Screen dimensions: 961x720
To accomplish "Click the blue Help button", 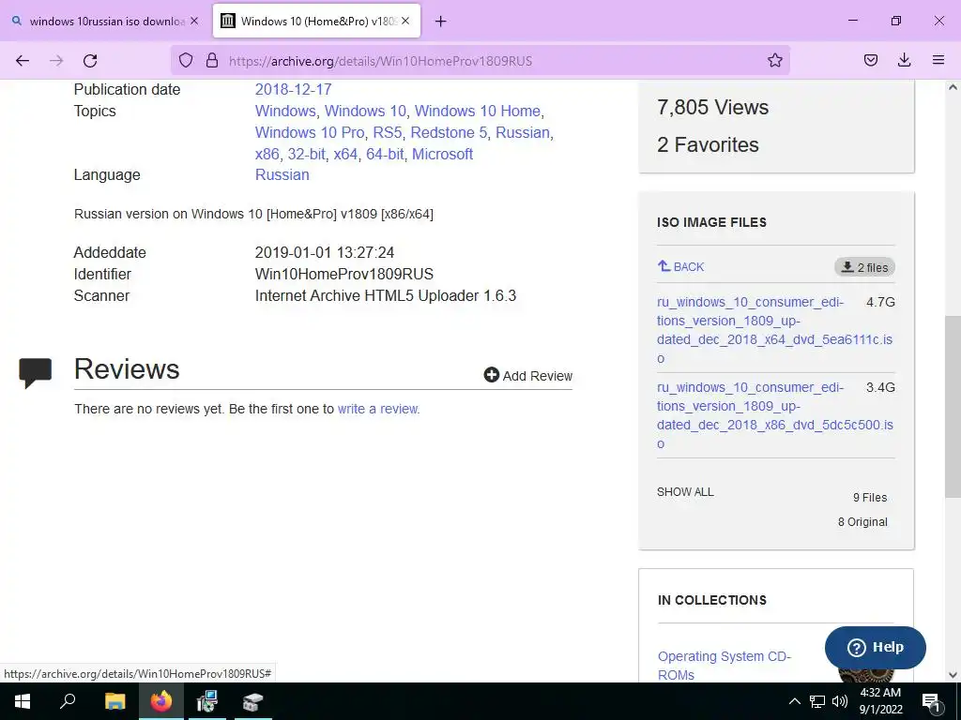I will (x=876, y=647).
